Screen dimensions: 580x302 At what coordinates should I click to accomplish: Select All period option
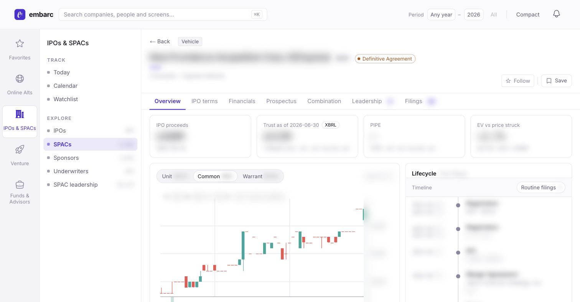[x=494, y=15]
